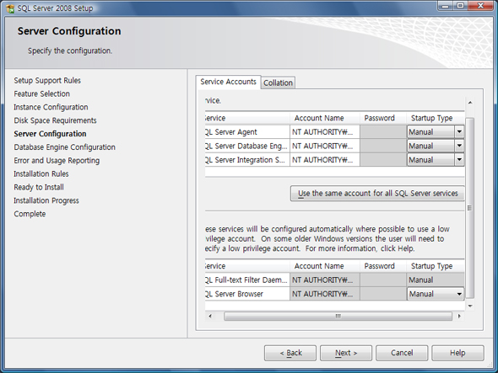The height and width of the screenshot is (373, 498).
Task: Click the vertical scrollbar thumb
Action: pyautogui.click(x=470, y=208)
